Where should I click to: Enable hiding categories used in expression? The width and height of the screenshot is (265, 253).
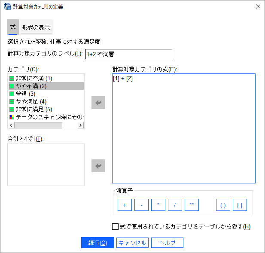tap(115, 227)
